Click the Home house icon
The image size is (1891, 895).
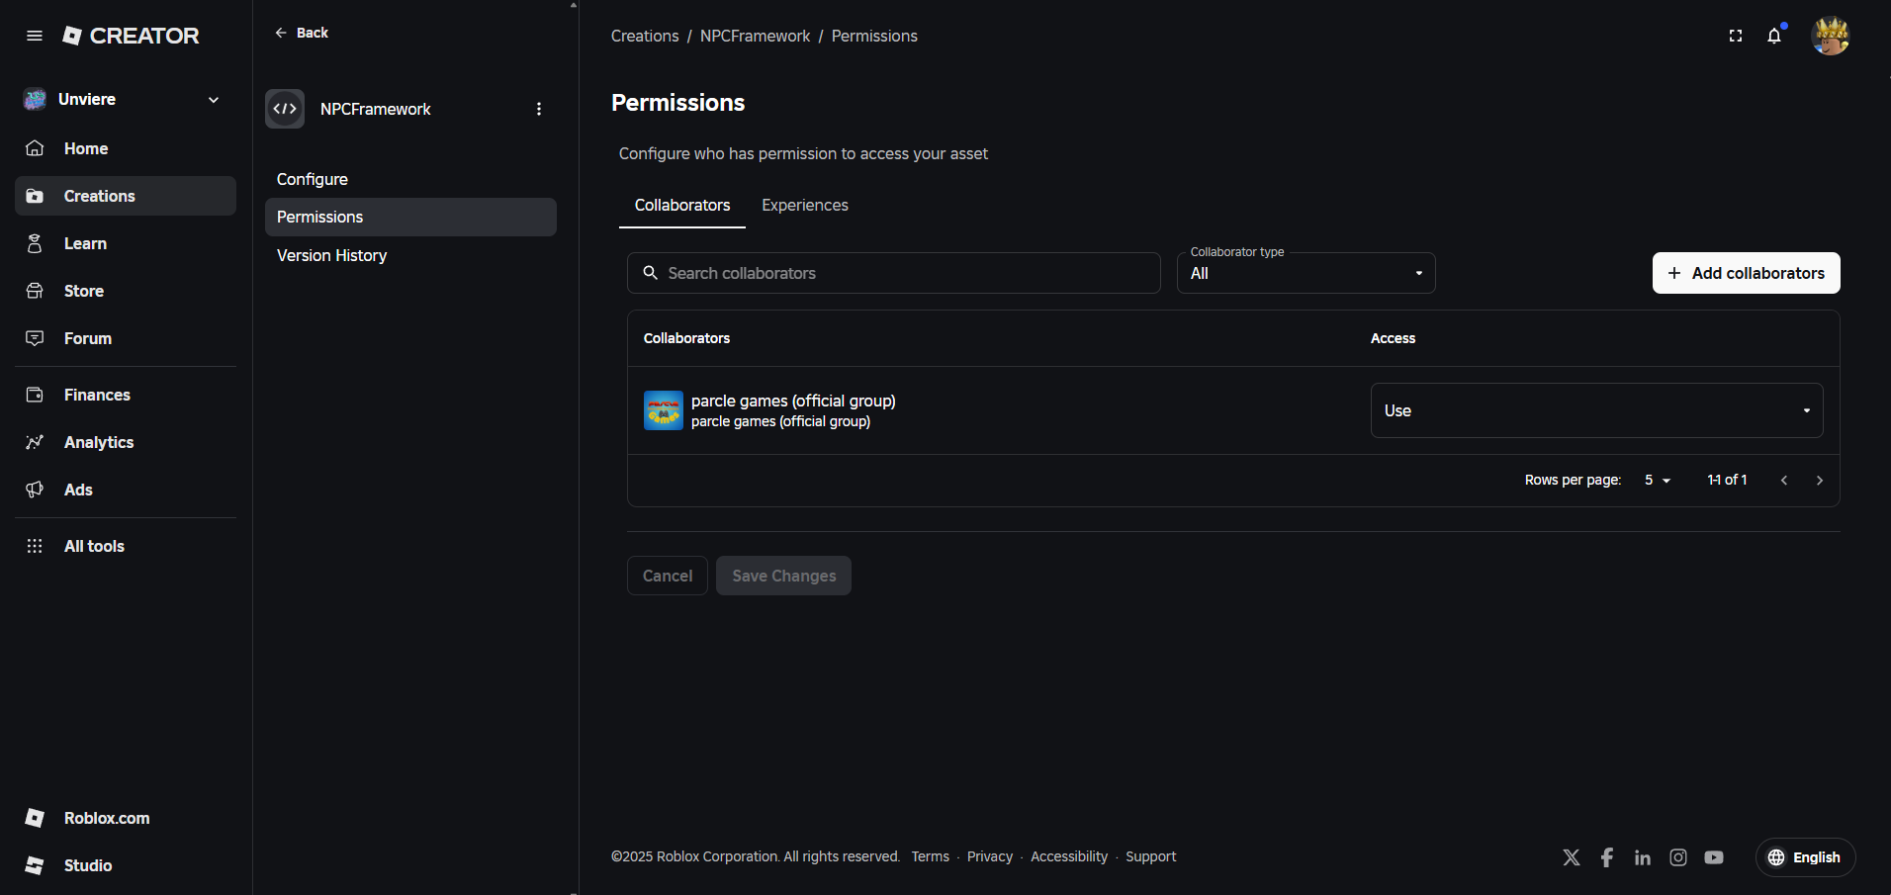[35, 148]
